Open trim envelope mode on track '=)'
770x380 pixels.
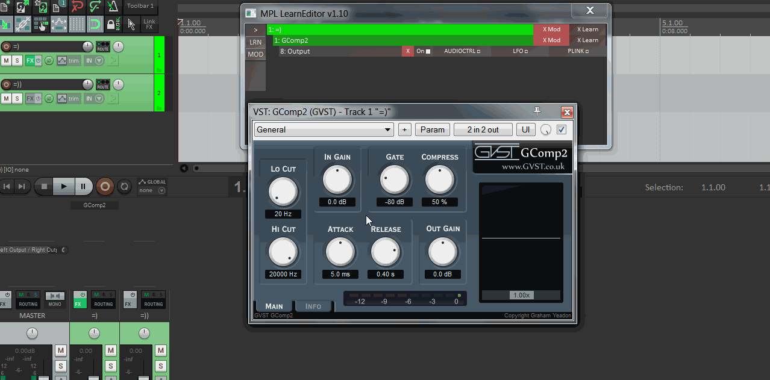coord(69,61)
